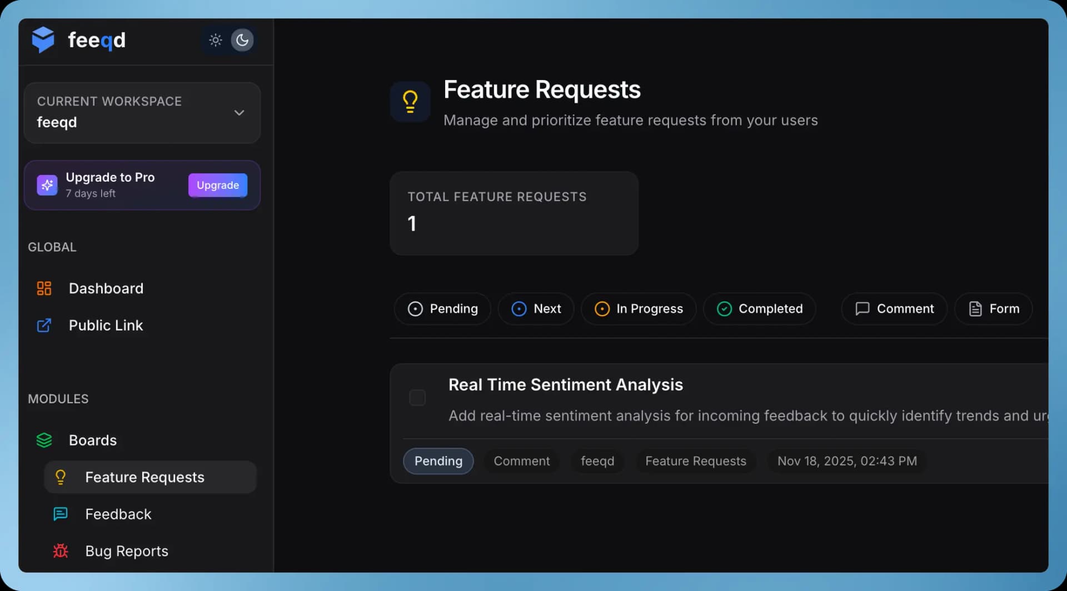This screenshot has width=1067, height=591.
Task: Filter by Comment source type
Action: point(894,309)
